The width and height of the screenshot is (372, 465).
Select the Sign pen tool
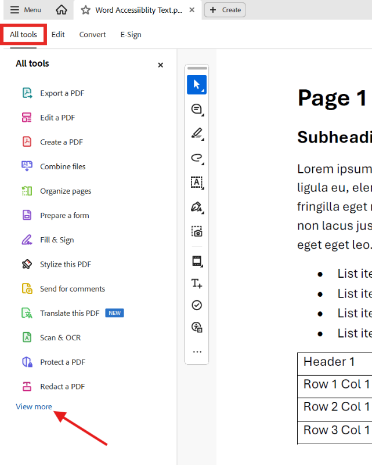(197, 207)
